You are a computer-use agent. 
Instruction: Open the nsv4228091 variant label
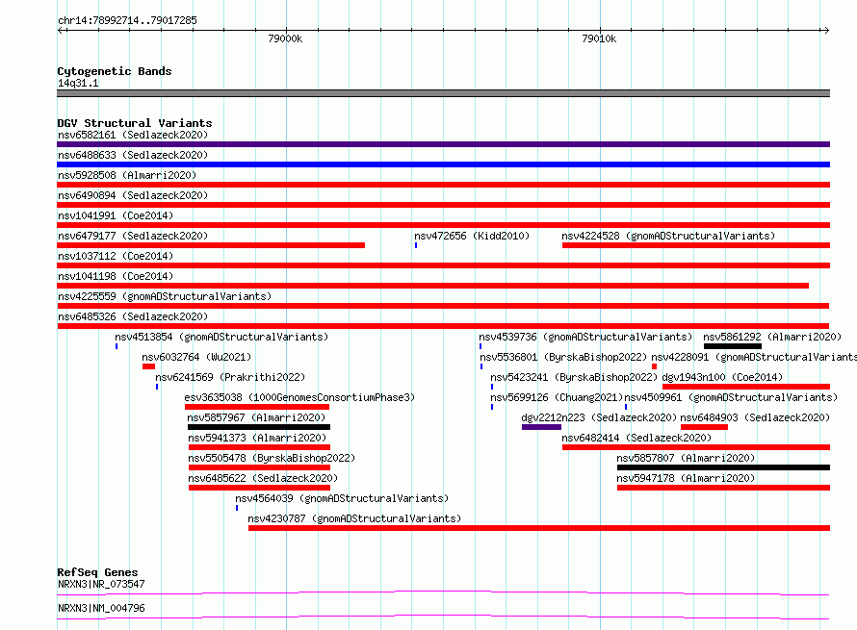(x=754, y=357)
